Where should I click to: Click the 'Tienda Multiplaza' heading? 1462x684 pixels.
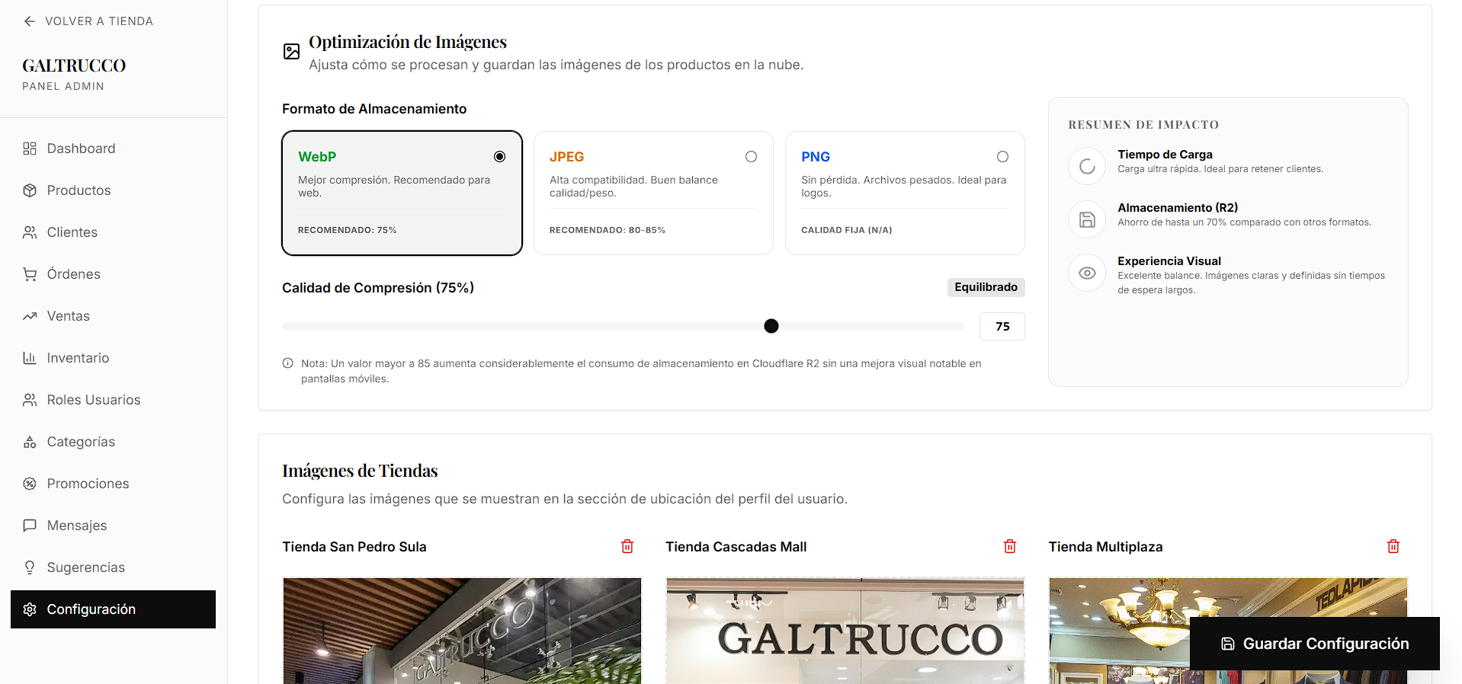[1106, 547]
